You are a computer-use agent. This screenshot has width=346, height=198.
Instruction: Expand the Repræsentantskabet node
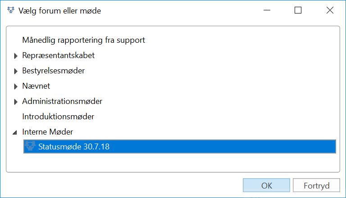tap(16, 56)
